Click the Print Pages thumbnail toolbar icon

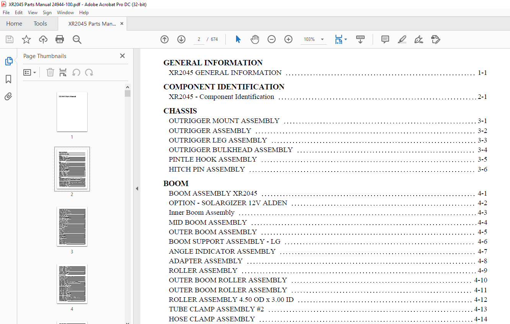(63, 72)
